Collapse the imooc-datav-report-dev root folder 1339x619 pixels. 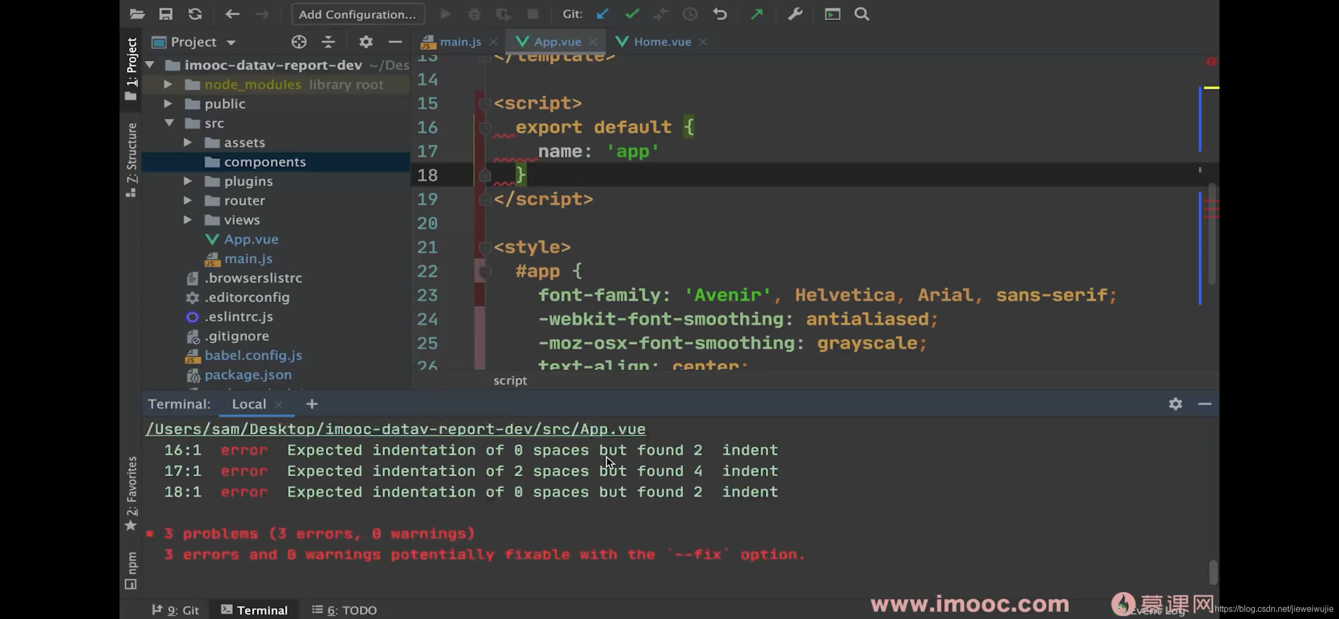coord(150,65)
